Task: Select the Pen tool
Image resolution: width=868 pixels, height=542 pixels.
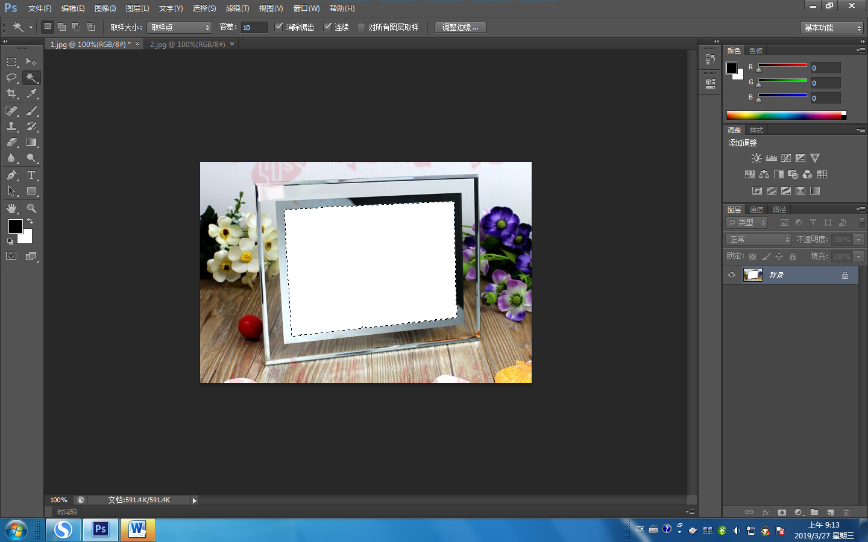Action: pyautogui.click(x=11, y=175)
